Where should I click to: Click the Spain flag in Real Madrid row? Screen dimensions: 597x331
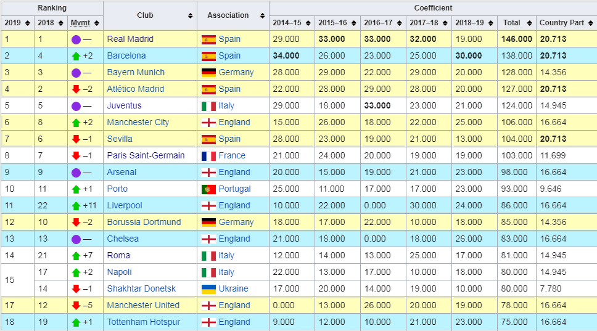208,39
